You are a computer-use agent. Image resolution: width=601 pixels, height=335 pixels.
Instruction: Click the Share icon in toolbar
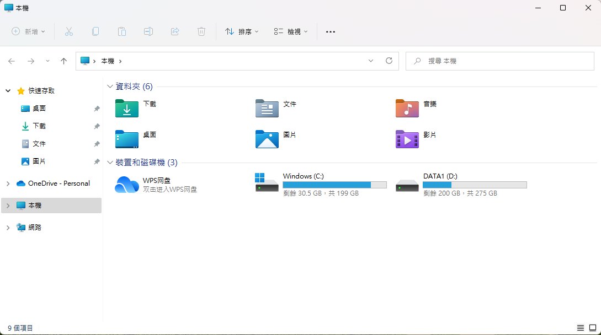(175, 31)
